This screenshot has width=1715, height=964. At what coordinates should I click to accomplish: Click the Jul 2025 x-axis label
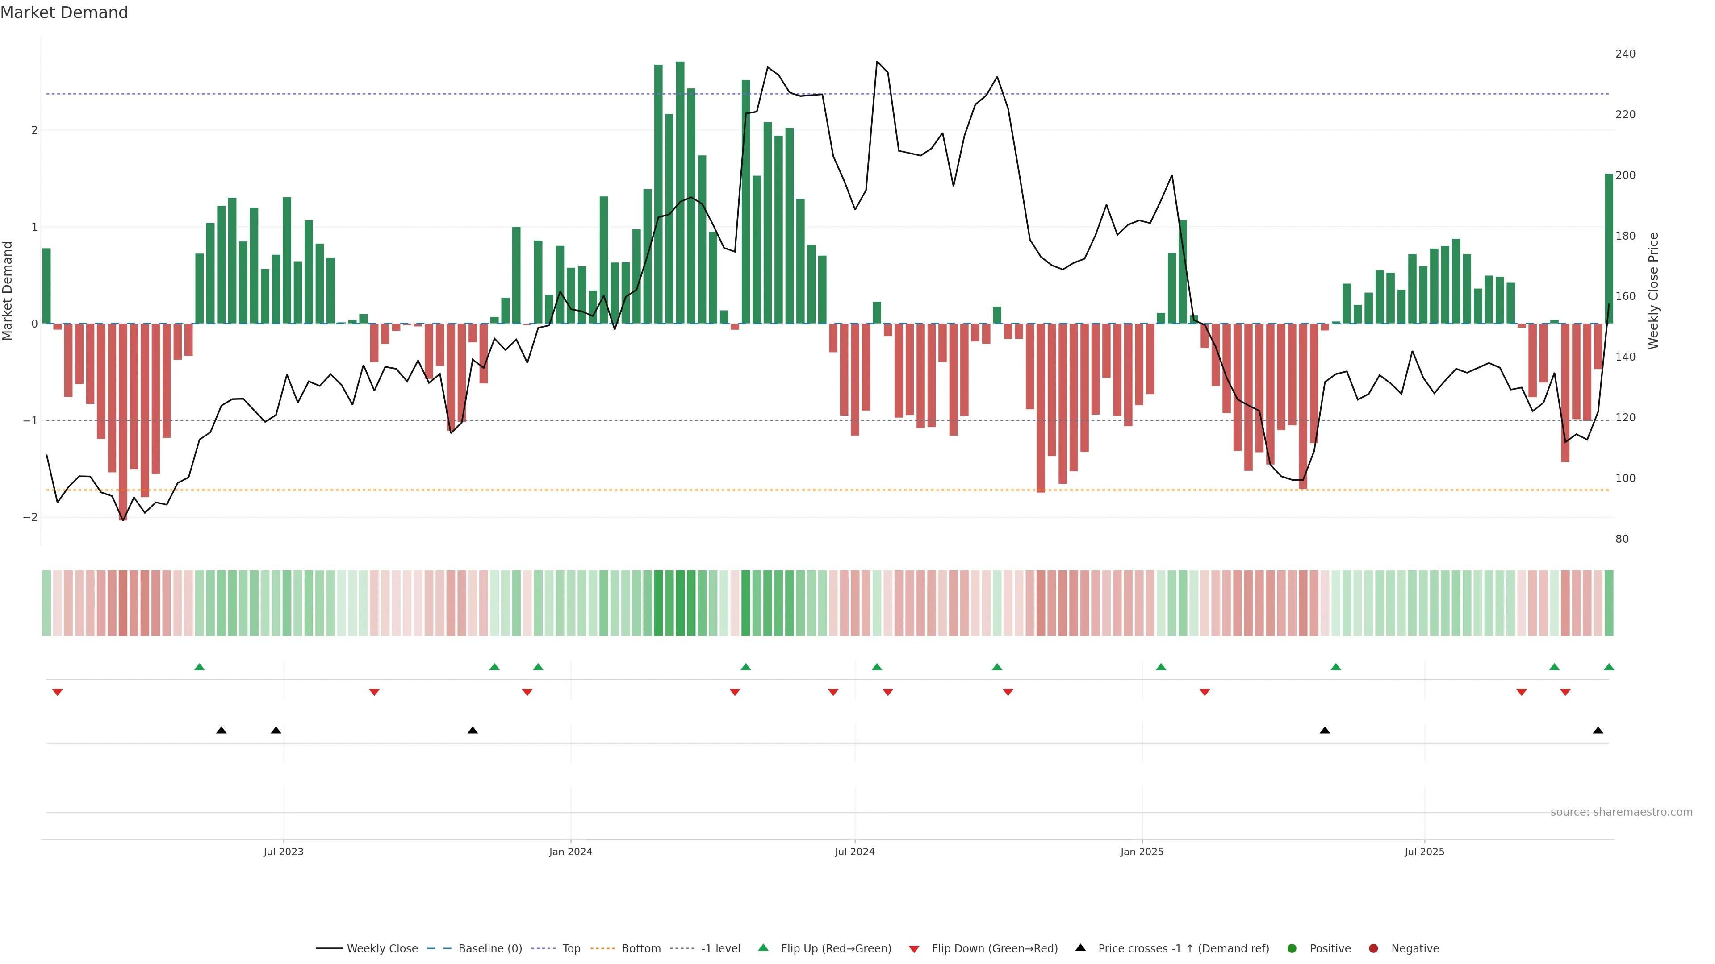[1424, 852]
